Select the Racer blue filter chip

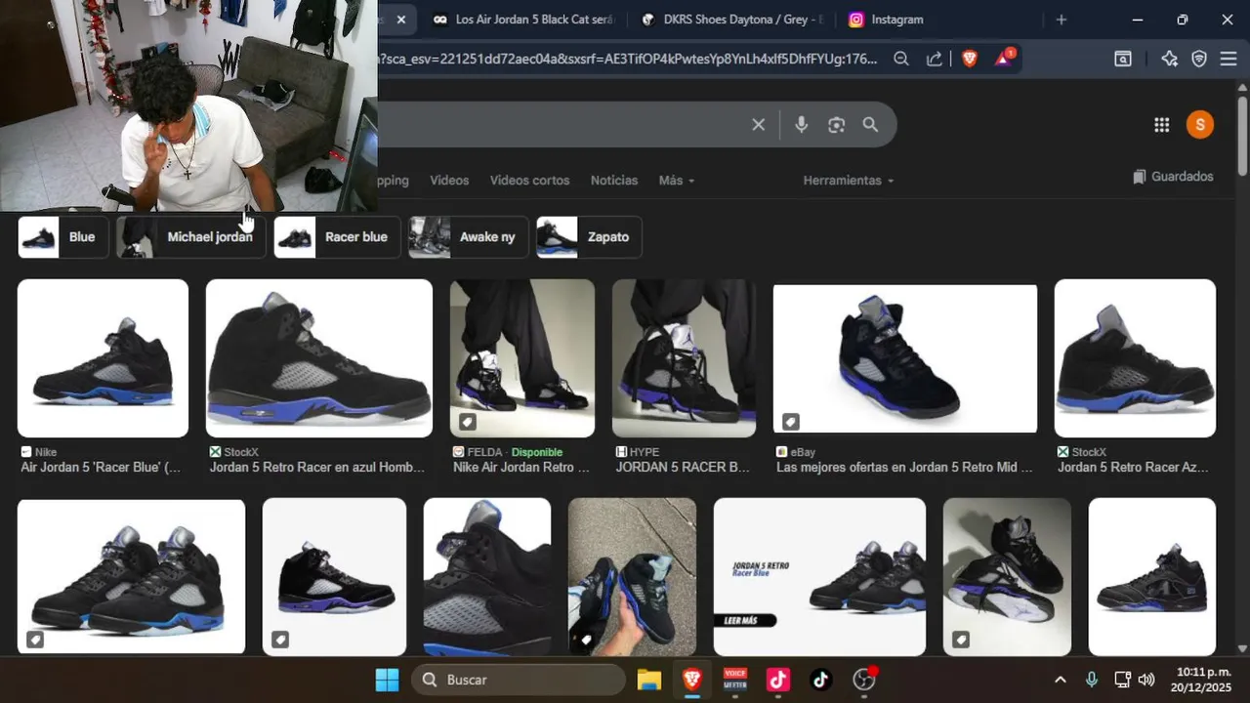click(x=337, y=237)
